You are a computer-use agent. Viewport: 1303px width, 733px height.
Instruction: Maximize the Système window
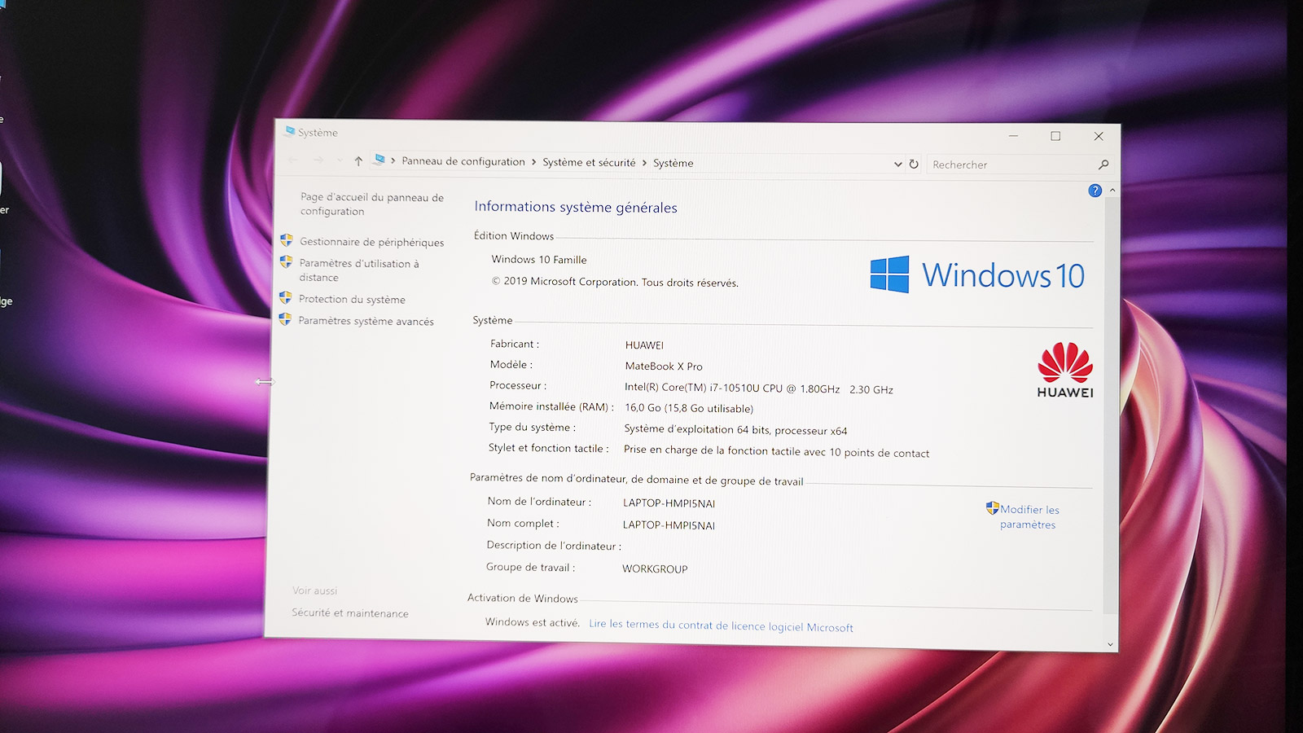pos(1055,136)
